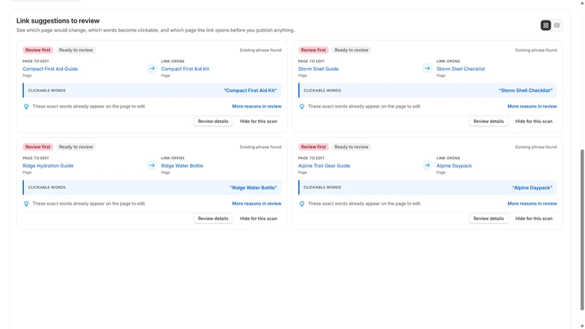Open the Alpine Trail Gear Guide link
The height and width of the screenshot is (329, 585).
(x=324, y=166)
